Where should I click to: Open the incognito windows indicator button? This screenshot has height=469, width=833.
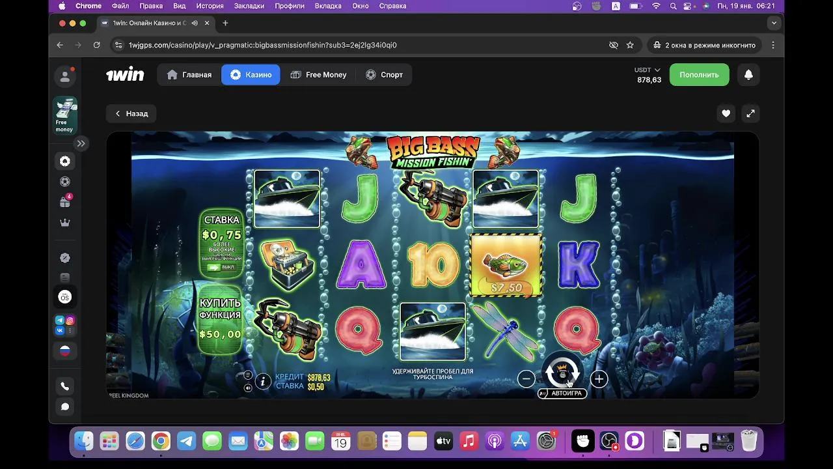coord(705,45)
